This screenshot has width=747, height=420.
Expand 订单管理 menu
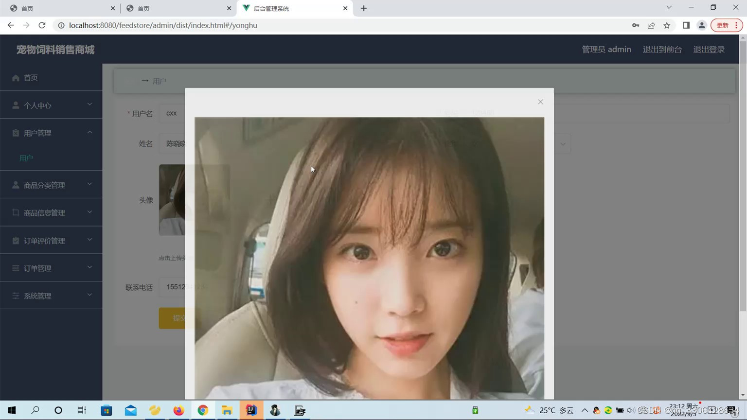coord(51,268)
